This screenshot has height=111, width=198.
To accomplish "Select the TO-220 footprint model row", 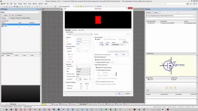I will [171, 80].
